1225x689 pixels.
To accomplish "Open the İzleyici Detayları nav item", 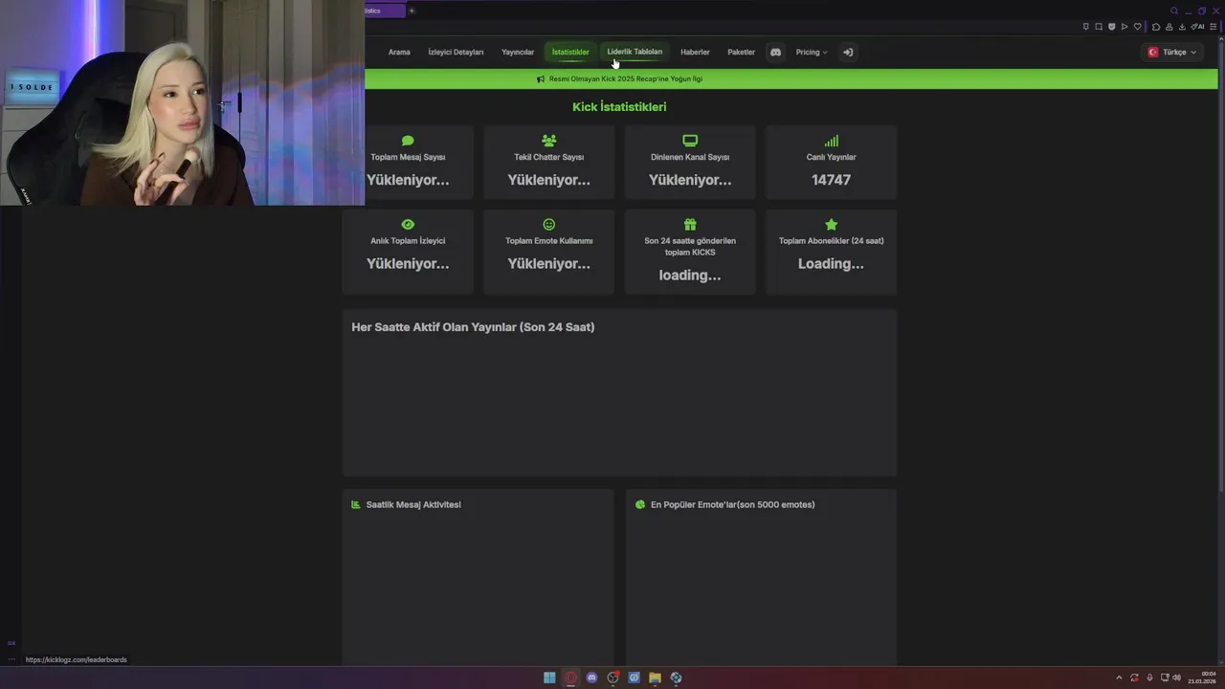I will coord(456,52).
